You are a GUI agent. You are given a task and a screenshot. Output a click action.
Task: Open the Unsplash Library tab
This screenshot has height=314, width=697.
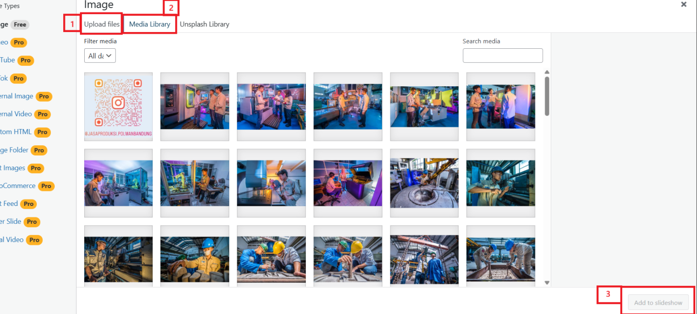coord(204,24)
